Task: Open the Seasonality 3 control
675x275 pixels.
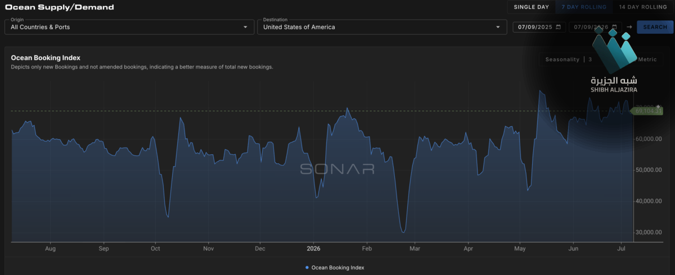Action: (569, 59)
